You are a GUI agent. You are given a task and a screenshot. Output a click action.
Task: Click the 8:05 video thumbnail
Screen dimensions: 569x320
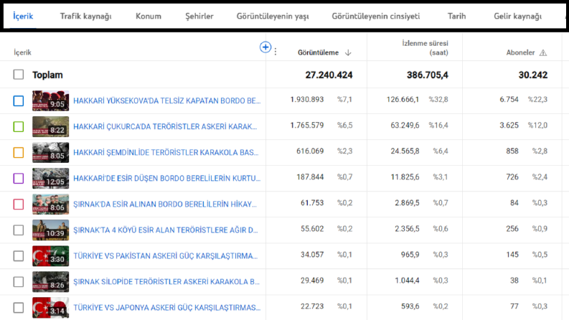(x=50, y=152)
